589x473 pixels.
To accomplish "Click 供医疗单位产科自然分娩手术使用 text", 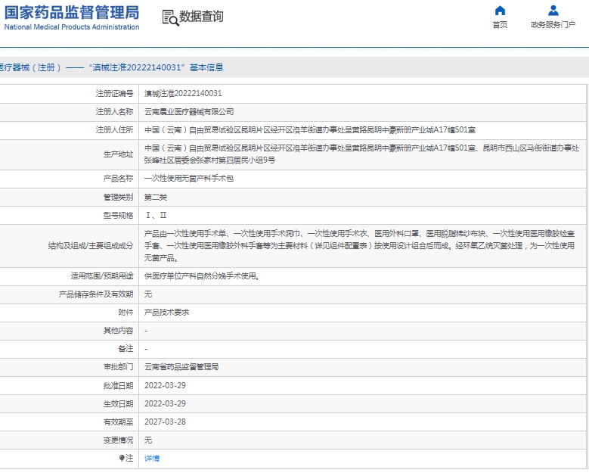I will click(x=202, y=276).
